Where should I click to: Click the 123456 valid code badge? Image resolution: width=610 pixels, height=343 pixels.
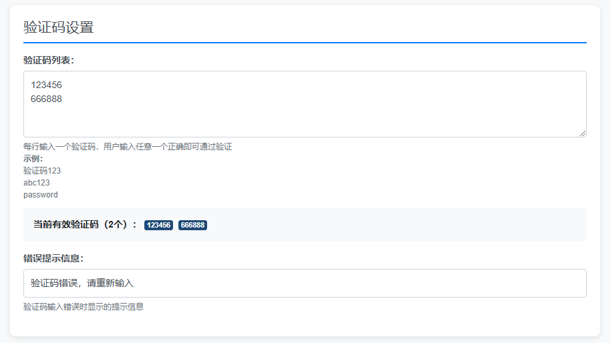(x=159, y=226)
